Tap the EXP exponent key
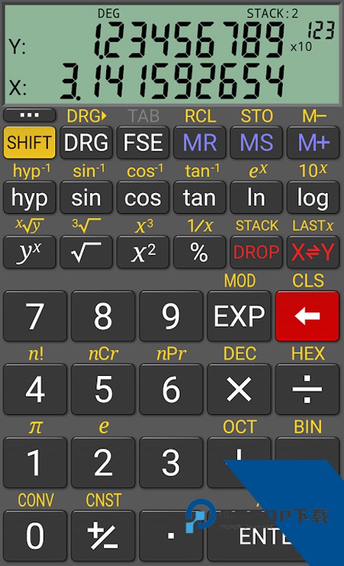The height and width of the screenshot is (566, 344). click(239, 316)
